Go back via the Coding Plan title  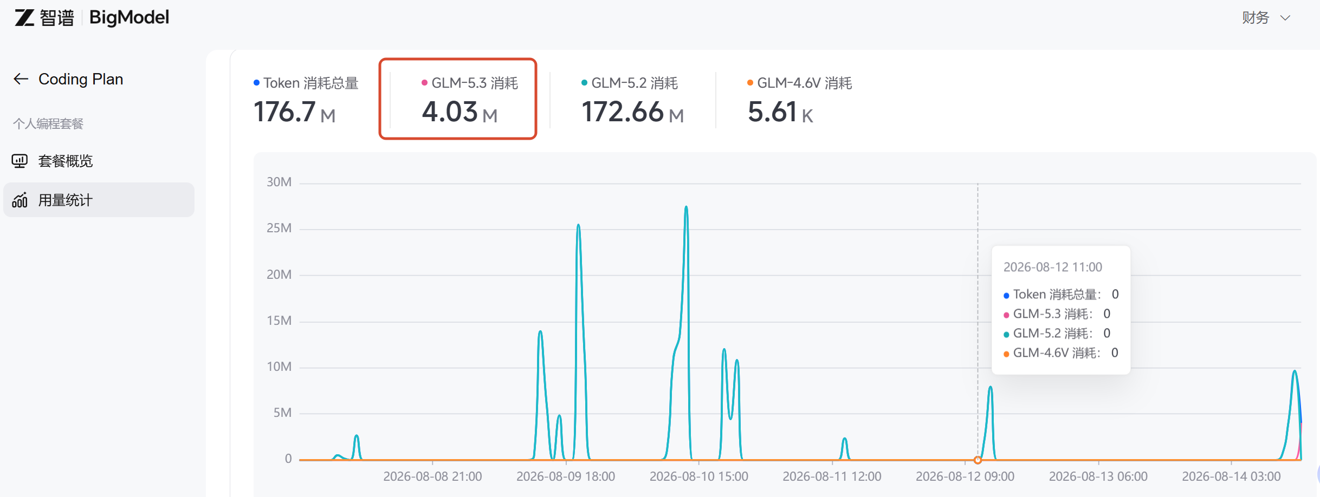[x=81, y=79]
